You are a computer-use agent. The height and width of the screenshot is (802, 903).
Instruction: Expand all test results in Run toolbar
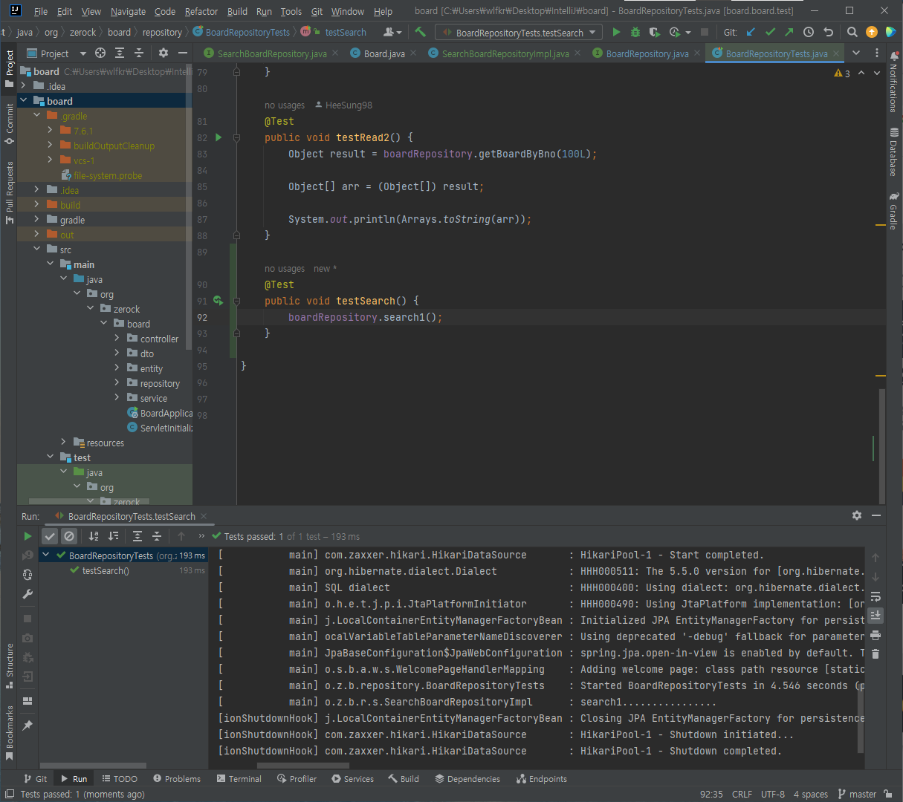[137, 536]
